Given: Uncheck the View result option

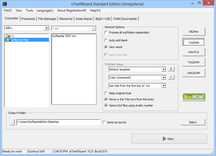Looking at the screenshot, I should 106,47.
